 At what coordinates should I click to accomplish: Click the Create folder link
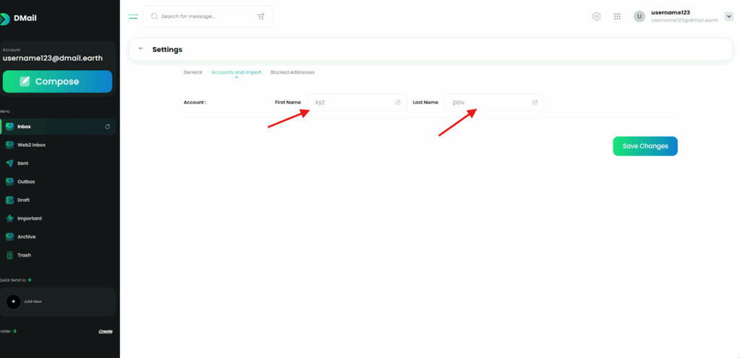click(106, 331)
